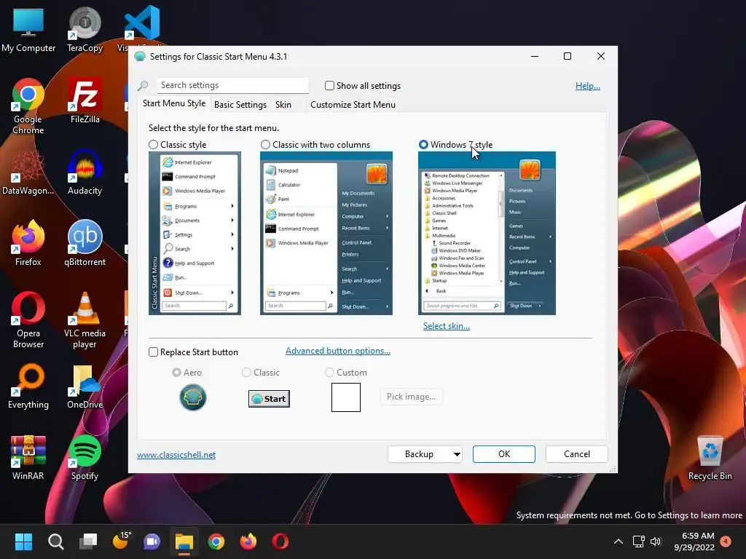Viewport: 746px width, 559px height.
Task: Switch to the Start Menu Style tab
Action: coord(174,103)
